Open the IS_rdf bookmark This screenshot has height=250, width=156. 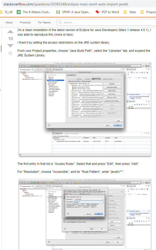pyautogui.click(x=6, y=12)
